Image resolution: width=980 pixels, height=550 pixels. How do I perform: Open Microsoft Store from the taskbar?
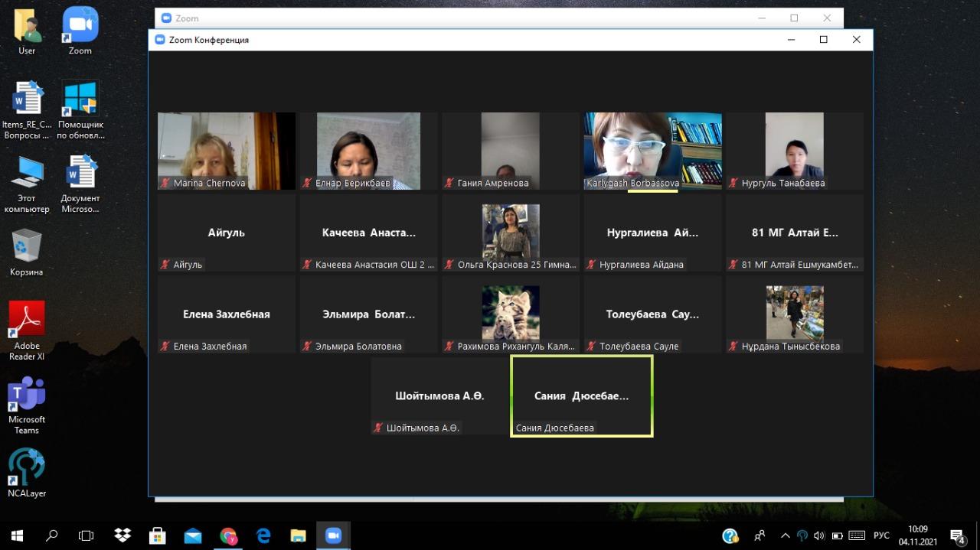158,535
